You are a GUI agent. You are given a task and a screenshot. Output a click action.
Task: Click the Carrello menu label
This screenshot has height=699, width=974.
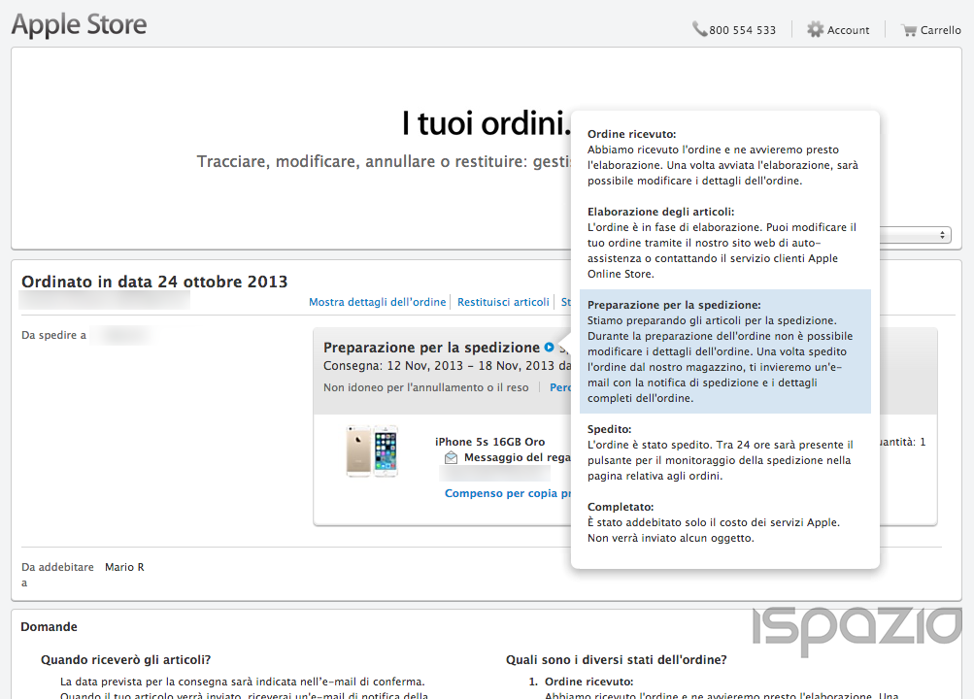pyautogui.click(x=940, y=30)
